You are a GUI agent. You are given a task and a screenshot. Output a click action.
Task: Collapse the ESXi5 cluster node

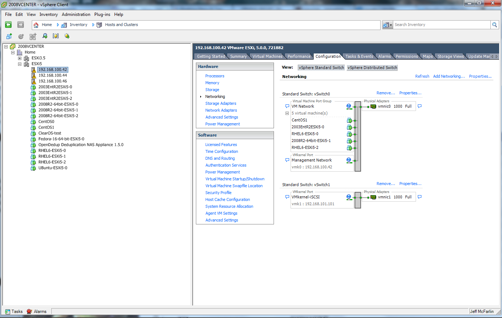point(20,64)
